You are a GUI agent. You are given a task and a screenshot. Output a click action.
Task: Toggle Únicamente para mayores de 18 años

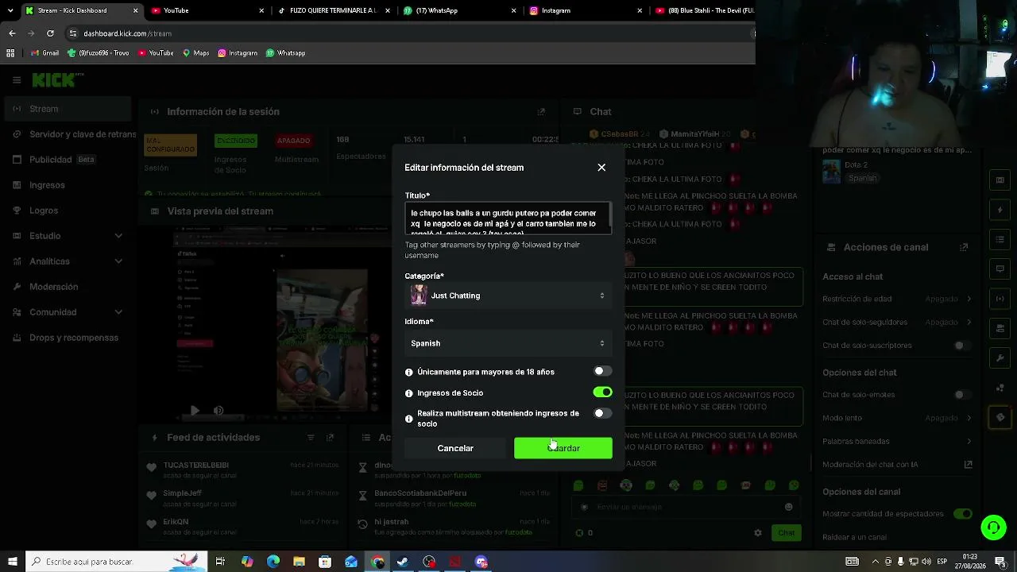603,371
